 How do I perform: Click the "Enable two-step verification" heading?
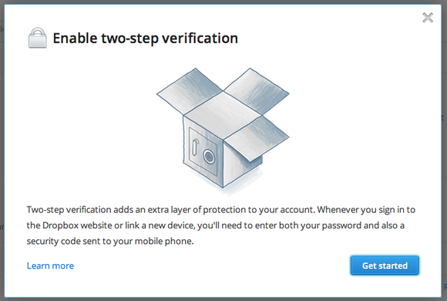pos(146,39)
